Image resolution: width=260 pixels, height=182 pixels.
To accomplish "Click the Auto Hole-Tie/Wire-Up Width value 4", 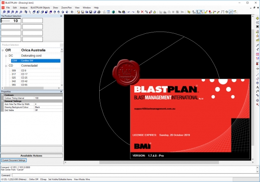I will [48, 104].
